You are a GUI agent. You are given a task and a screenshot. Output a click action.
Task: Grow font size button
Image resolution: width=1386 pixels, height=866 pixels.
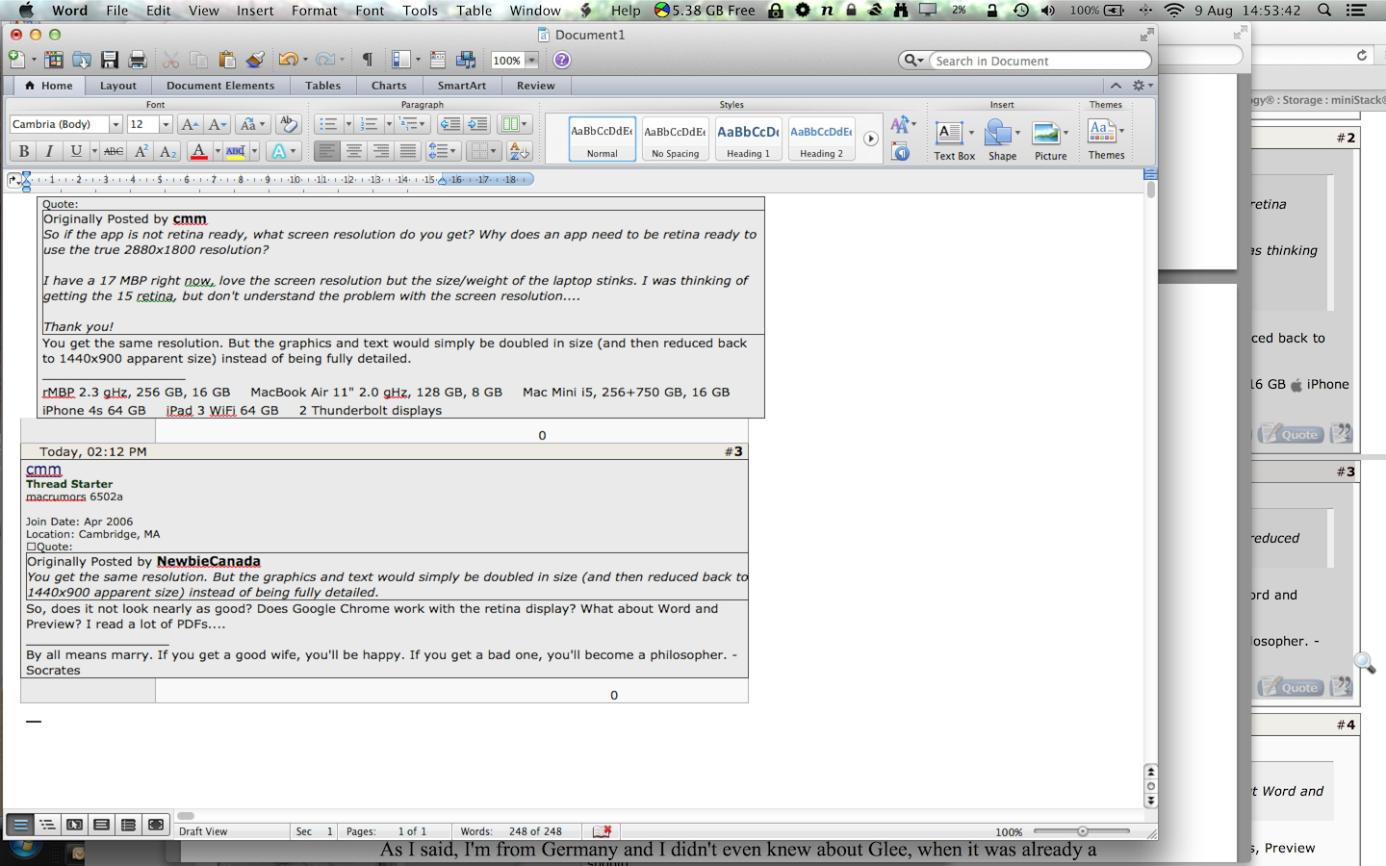click(x=190, y=124)
